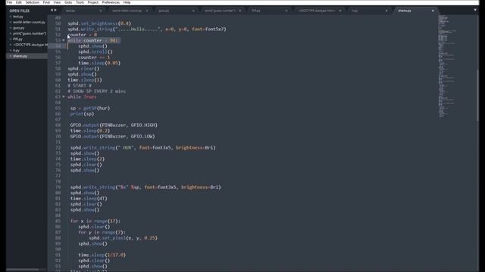Click the line GPIO.output(PINBuzzer, GPIO.HIGH)
Screen dimensions: 485x272
click(114, 125)
